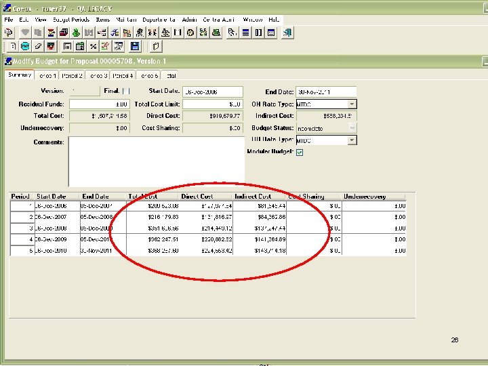Click the percent sign rates icon
The width and height of the screenshot is (488, 366).
point(93,46)
